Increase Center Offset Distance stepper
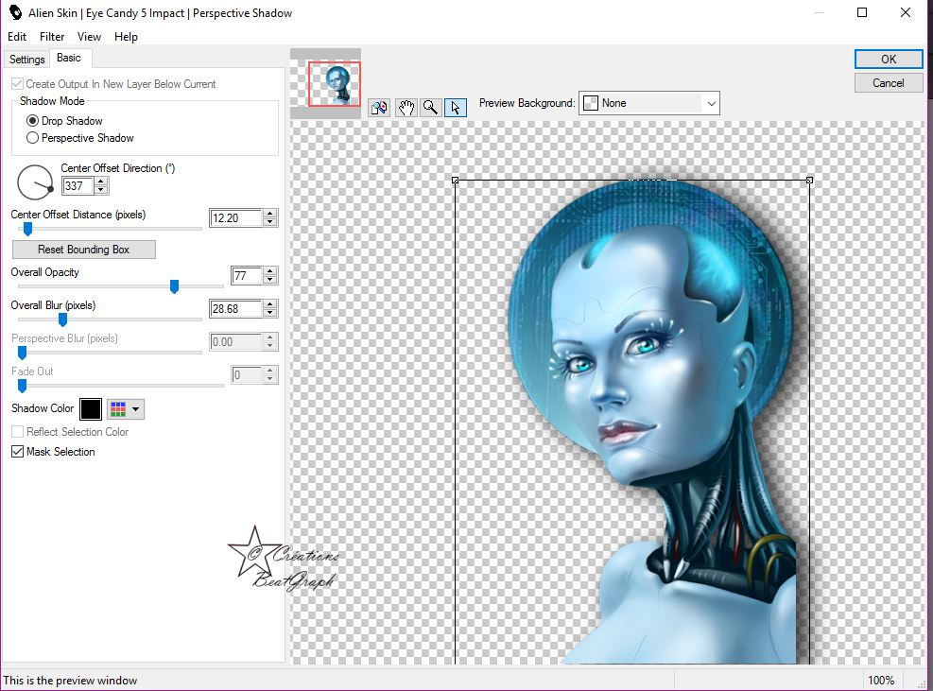 [270, 214]
